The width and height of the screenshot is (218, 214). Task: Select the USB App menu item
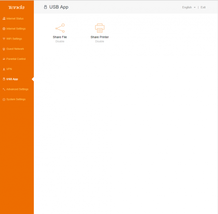pyautogui.click(x=12, y=79)
